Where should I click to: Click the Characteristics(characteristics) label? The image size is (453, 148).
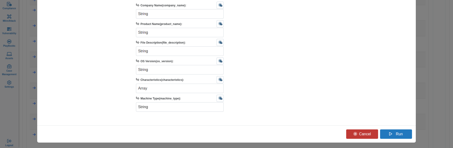pos(162,80)
